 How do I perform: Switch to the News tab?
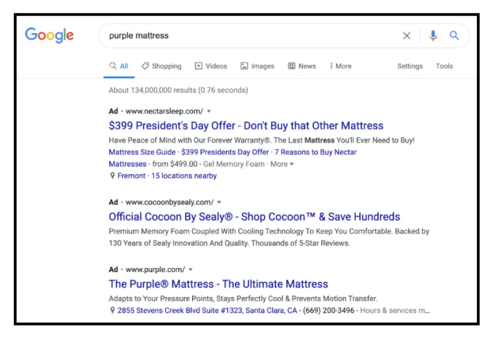302,66
